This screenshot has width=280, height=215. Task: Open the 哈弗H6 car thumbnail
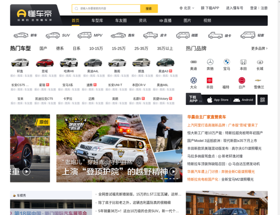click(x=69, y=62)
